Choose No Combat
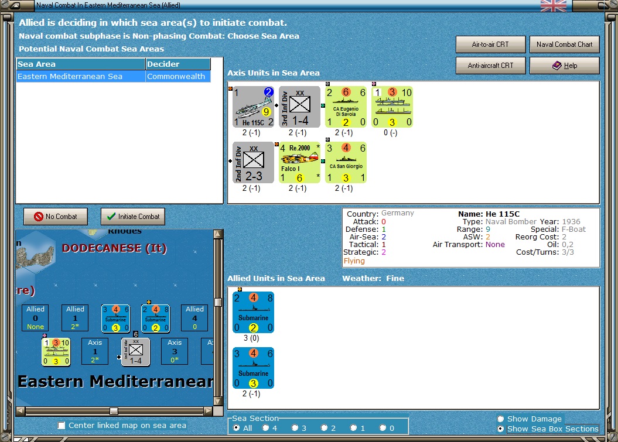The width and height of the screenshot is (618, 442). 56,216
